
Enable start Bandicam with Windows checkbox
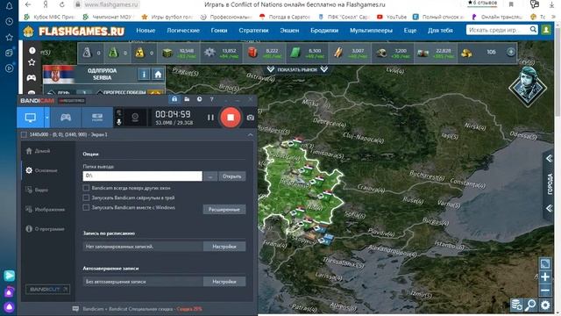point(86,207)
